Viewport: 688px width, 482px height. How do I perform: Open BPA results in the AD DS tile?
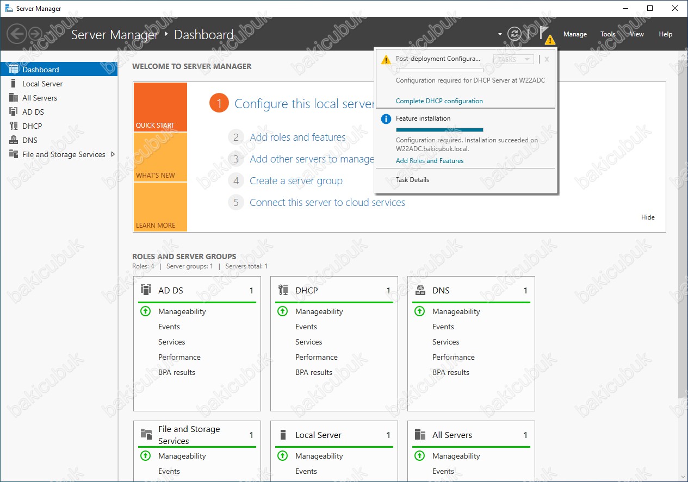(177, 372)
